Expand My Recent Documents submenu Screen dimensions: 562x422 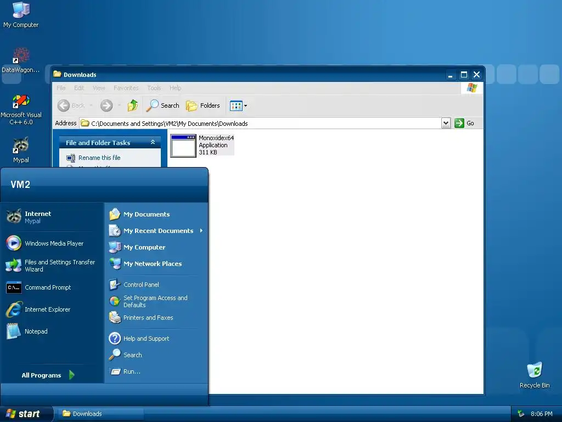[156, 231]
